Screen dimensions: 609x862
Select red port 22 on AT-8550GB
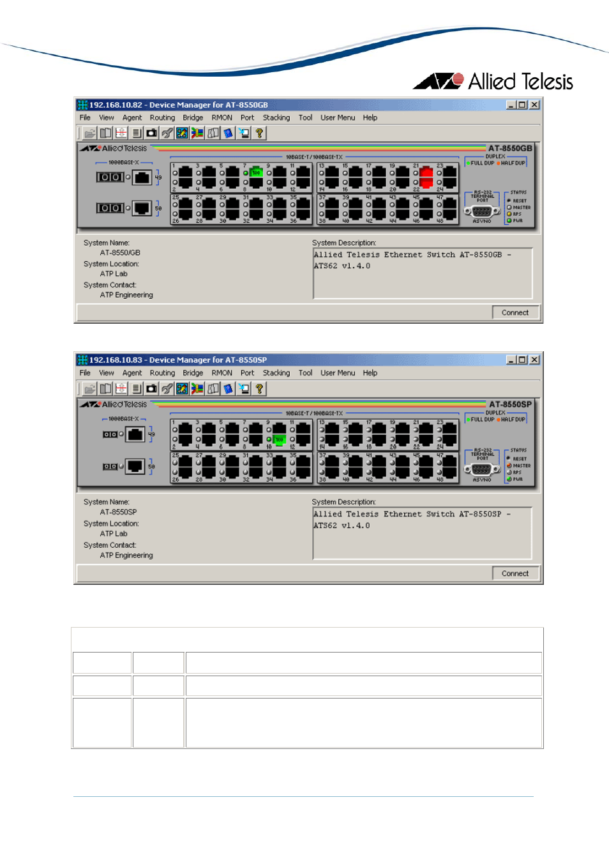426,183
